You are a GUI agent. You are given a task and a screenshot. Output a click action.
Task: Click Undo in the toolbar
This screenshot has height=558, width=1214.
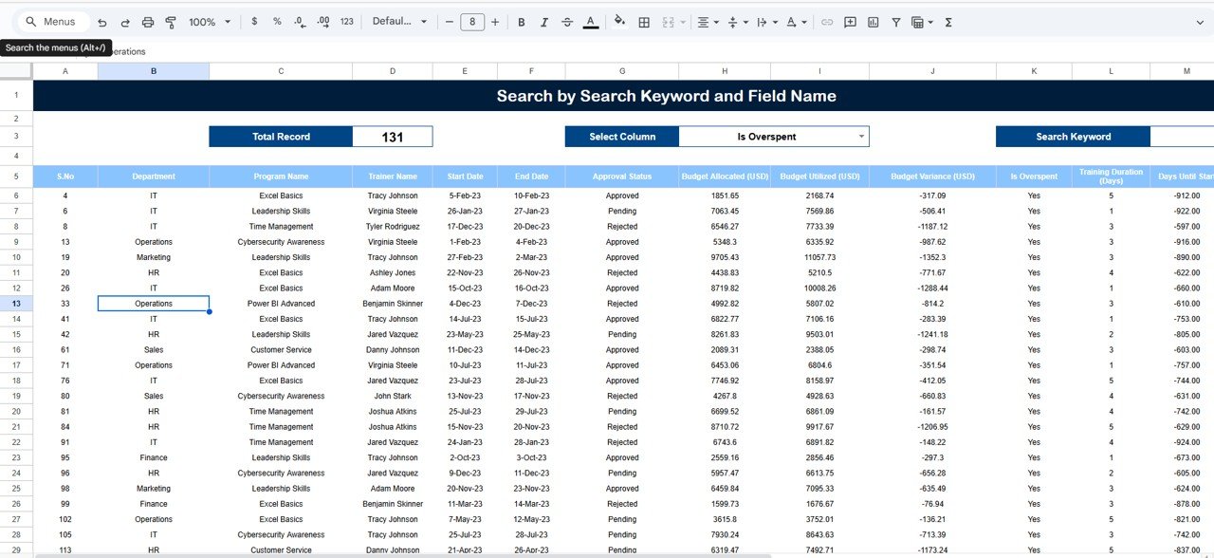coord(101,21)
